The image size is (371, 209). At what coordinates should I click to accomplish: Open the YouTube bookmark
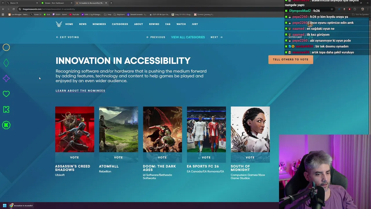(x=74, y=14)
